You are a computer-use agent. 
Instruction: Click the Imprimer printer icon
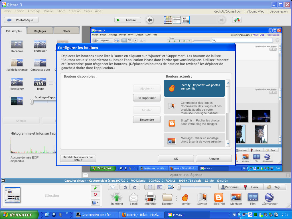(x=151, y=197)
